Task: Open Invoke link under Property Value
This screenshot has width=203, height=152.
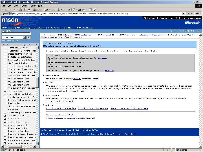Action: point(77,79)
